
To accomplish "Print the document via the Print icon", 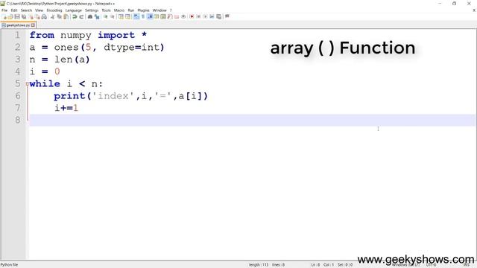I will point(44,16).
